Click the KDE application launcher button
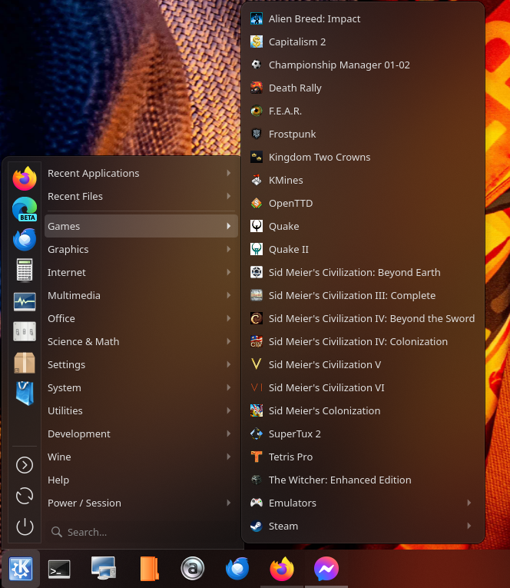Screen dimensions: 510x588 click(20, 569)
